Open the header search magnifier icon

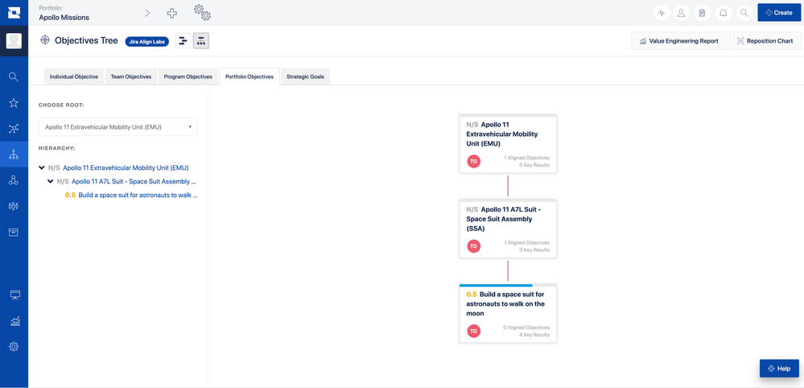pyautogui.click(x=744, y=13)
